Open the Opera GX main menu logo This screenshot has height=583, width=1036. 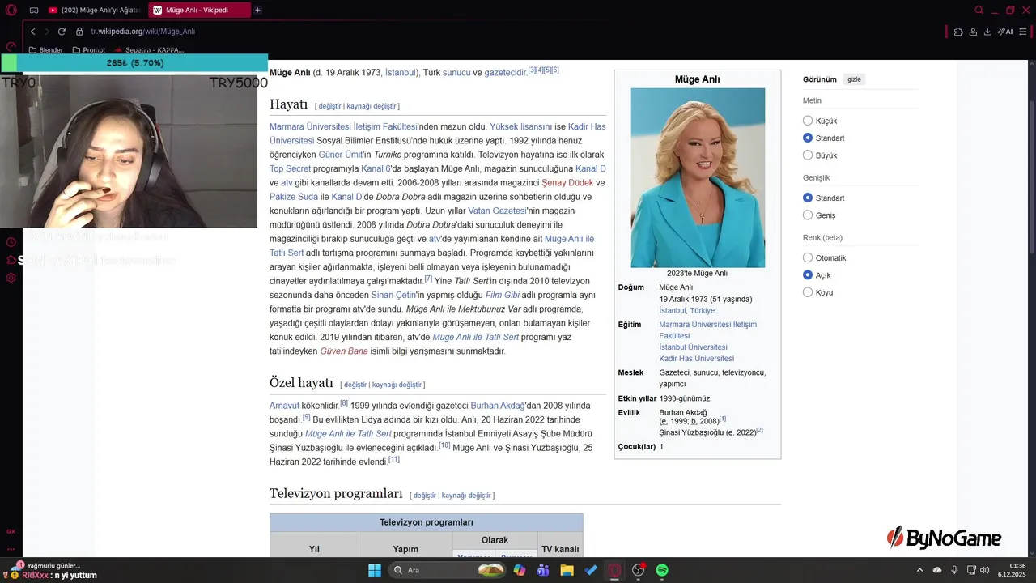click(11, 11)
